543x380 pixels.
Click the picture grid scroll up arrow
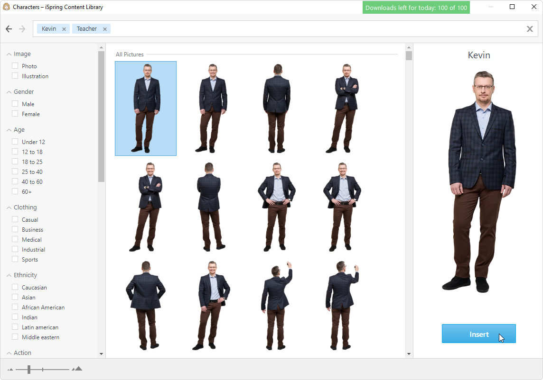pyautogui.click(x=409, y=47)
